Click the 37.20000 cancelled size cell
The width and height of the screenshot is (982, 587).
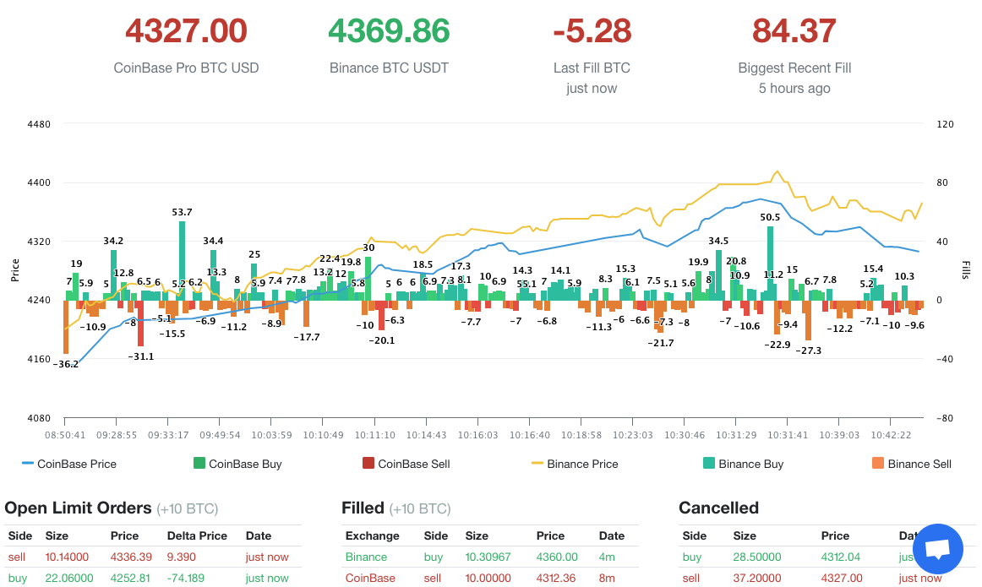(x=757, y=578)
